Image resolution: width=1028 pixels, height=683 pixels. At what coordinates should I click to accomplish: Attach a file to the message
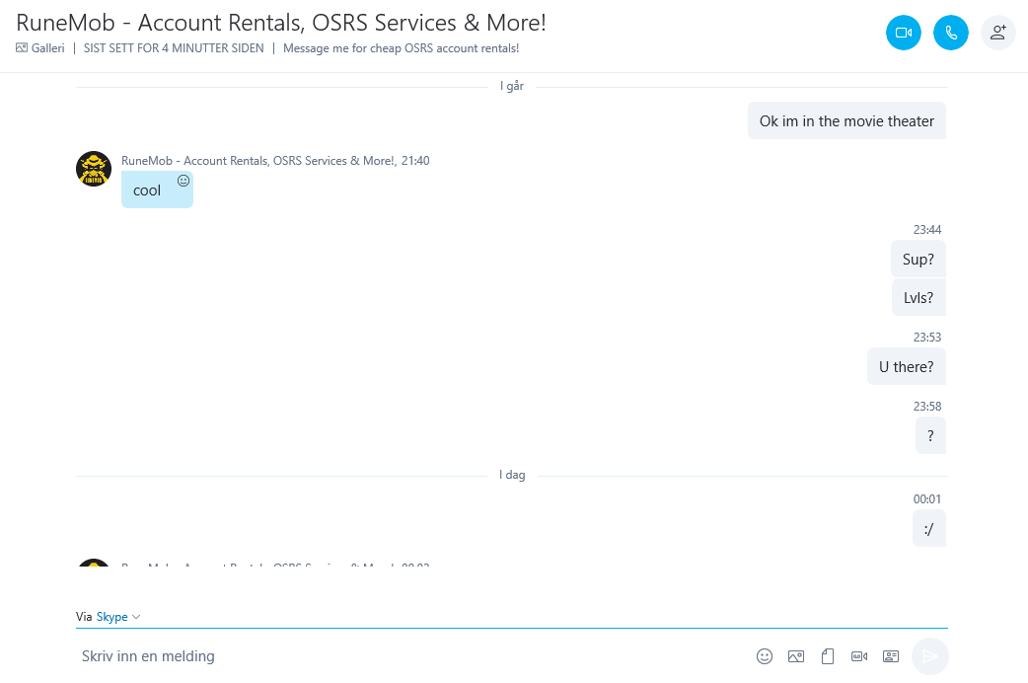point(828,656)
